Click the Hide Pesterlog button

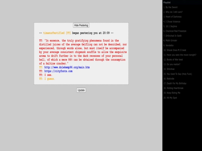click(81, 25)
